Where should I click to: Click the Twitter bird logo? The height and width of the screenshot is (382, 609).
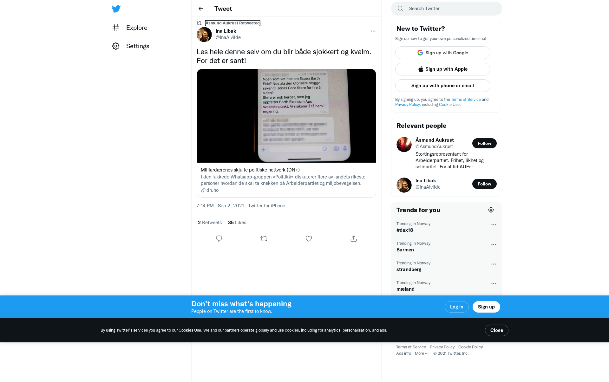point(116,9)
